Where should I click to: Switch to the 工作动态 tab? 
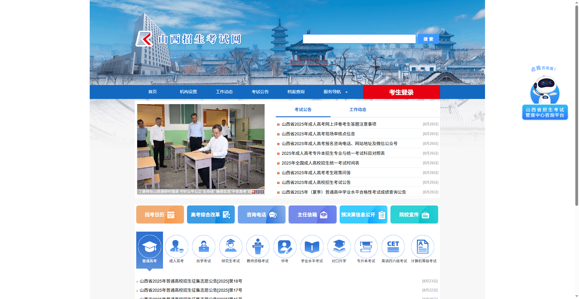coord(358,110)
